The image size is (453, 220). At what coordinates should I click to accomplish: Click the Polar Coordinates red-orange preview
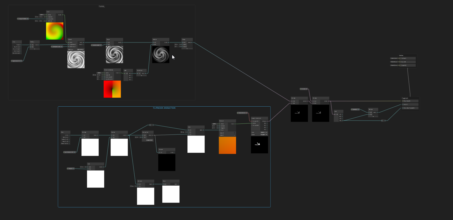(x=112, y=89)
